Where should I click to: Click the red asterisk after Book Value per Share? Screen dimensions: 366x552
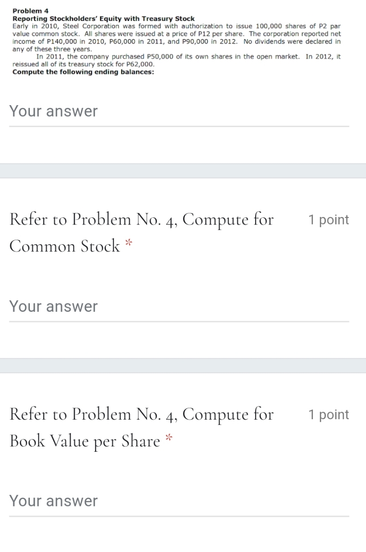(168, 438)
